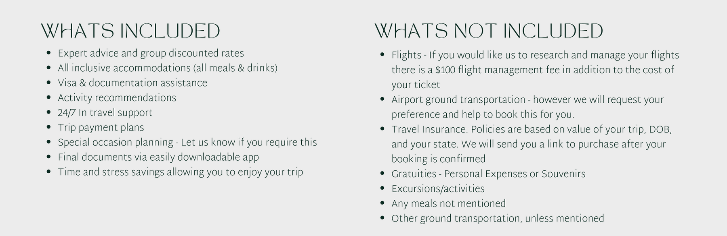The image size is (727, 236).
Task: Click the 'WHATS INCLUDED' heading
Action: click(x=130, y=31)
